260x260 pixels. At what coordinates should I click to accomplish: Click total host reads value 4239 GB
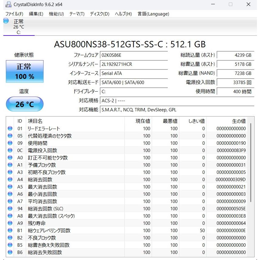click(x=235, y=55)
